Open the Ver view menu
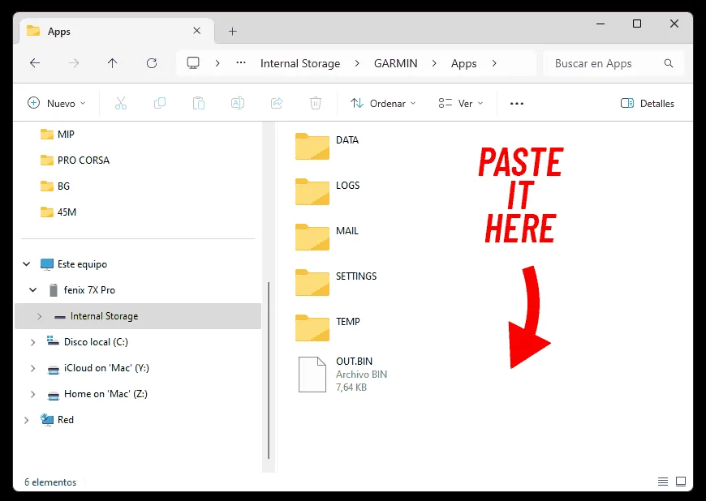Viewport: 706px width, 501px height. [461, 103]
